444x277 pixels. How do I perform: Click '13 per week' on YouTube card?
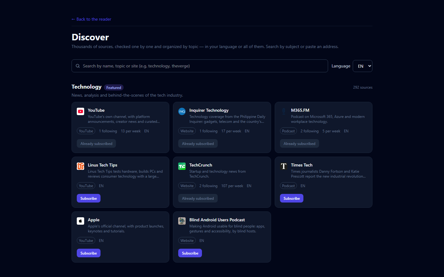[x=131, y=131]
